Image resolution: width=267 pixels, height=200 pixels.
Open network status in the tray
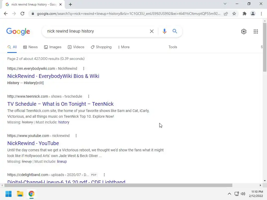(236, 194)
